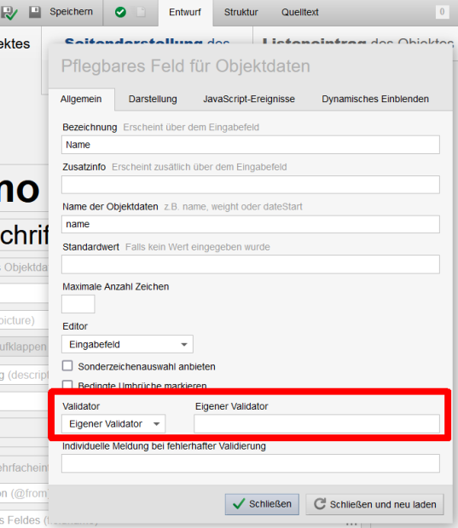Viewport: 458px width, 528px height.
Task: Select the Allgemein dialog tab
Action: click(81, 99)
